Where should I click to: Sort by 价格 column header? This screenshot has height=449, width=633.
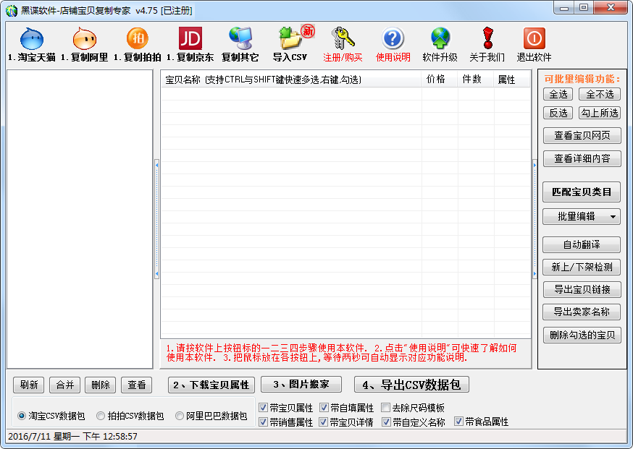click(x=436, y=80)
